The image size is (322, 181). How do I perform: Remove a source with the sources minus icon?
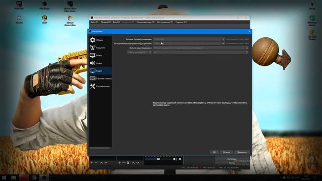[x=123, y=163]
